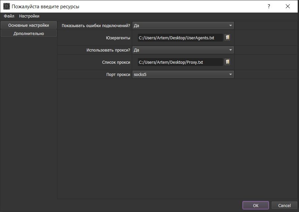Click the browse file icon next to Юзерагенты
Viewport: 299px width, 212px height.
(x=227, y=38)
